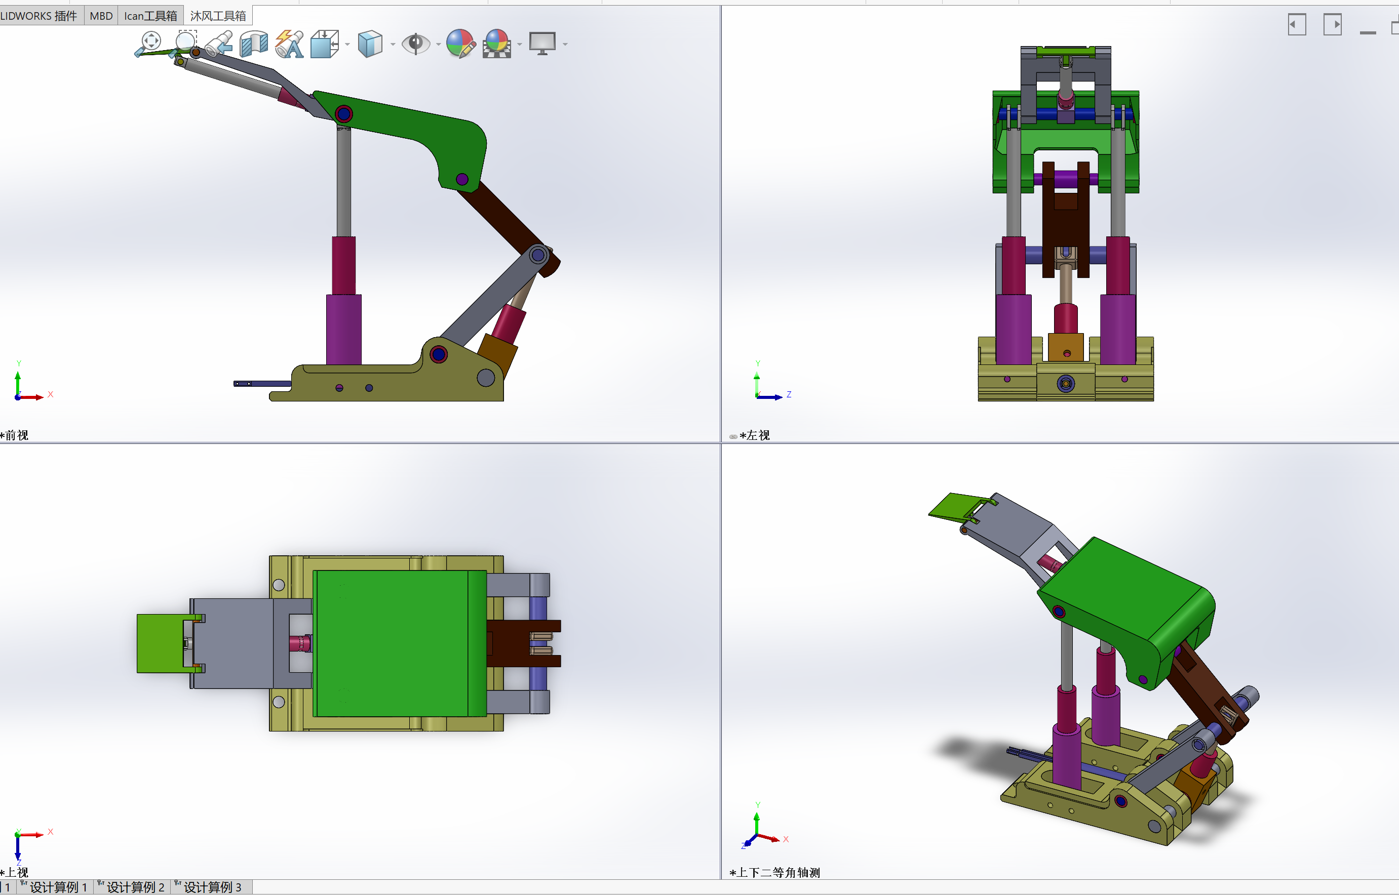
Task: Activate the Section View tool
Action: [x=254, y=44]
